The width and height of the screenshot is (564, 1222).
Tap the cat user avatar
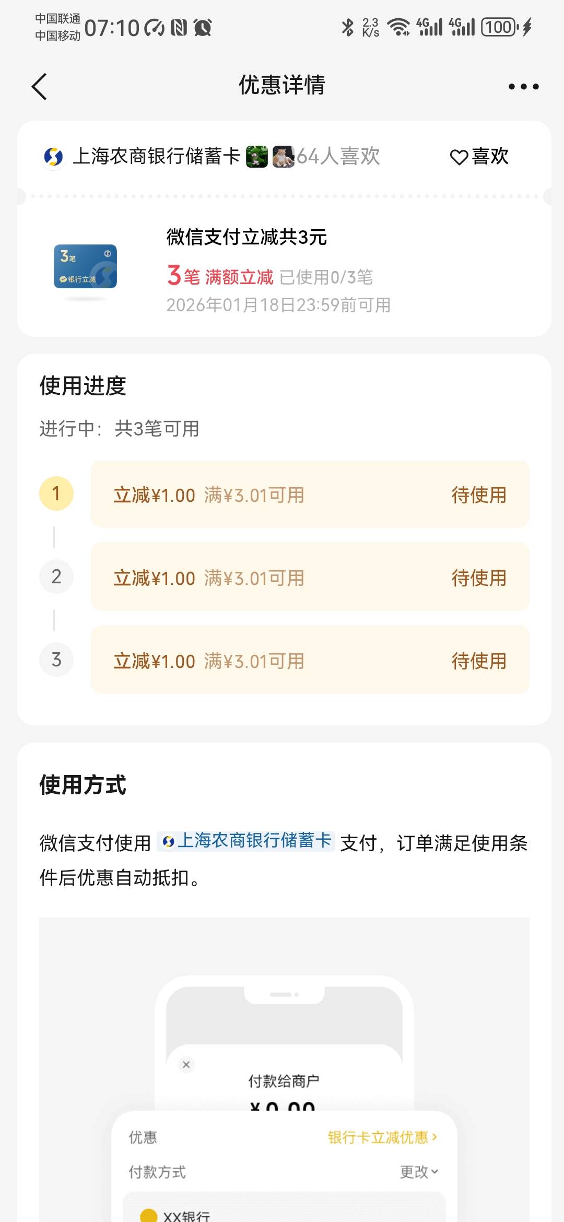click(284, 156)
